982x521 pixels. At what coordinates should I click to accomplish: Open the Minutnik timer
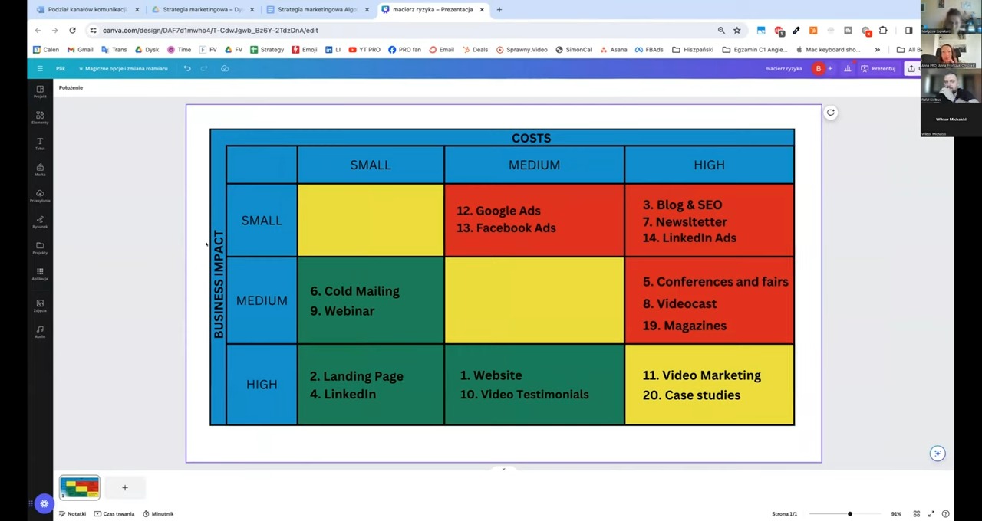click(158, 514)
